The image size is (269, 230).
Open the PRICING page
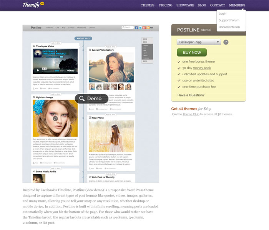click(x=166, y=5)
